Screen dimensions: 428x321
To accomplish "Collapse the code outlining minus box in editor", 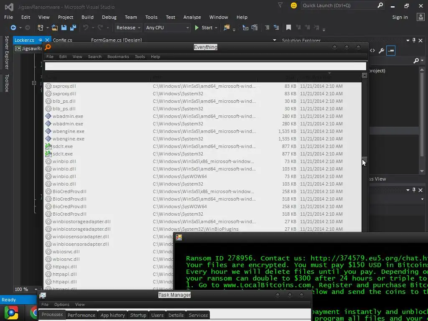I will pyautogui.click(x=34, y=83).
